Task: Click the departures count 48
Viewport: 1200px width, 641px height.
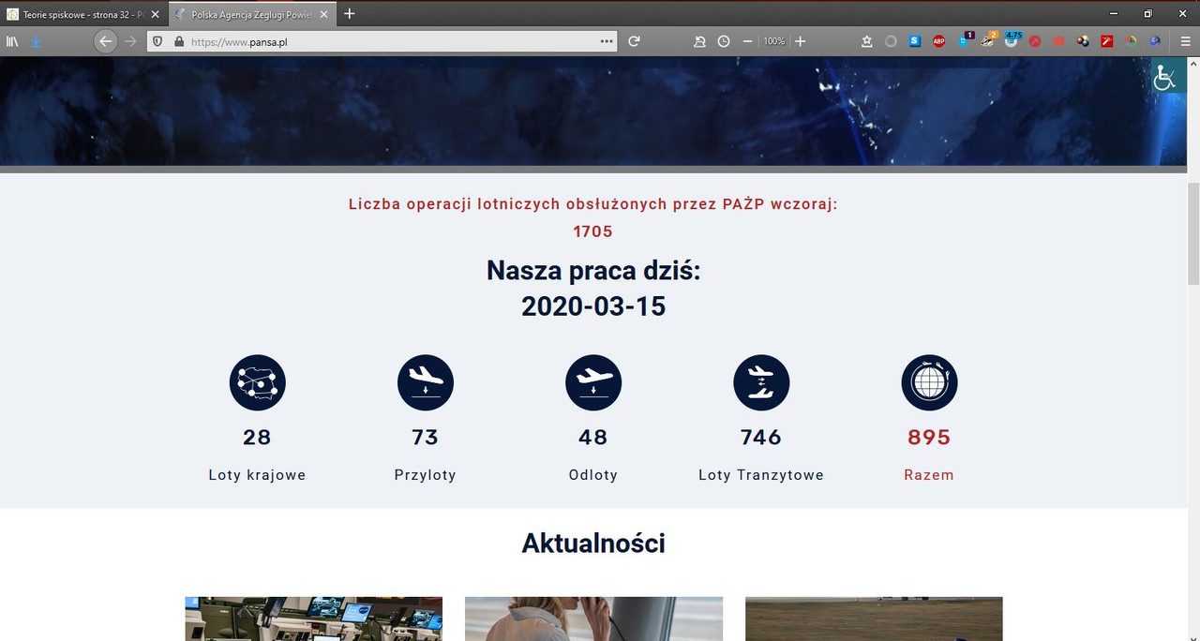Action: point(593,438)
